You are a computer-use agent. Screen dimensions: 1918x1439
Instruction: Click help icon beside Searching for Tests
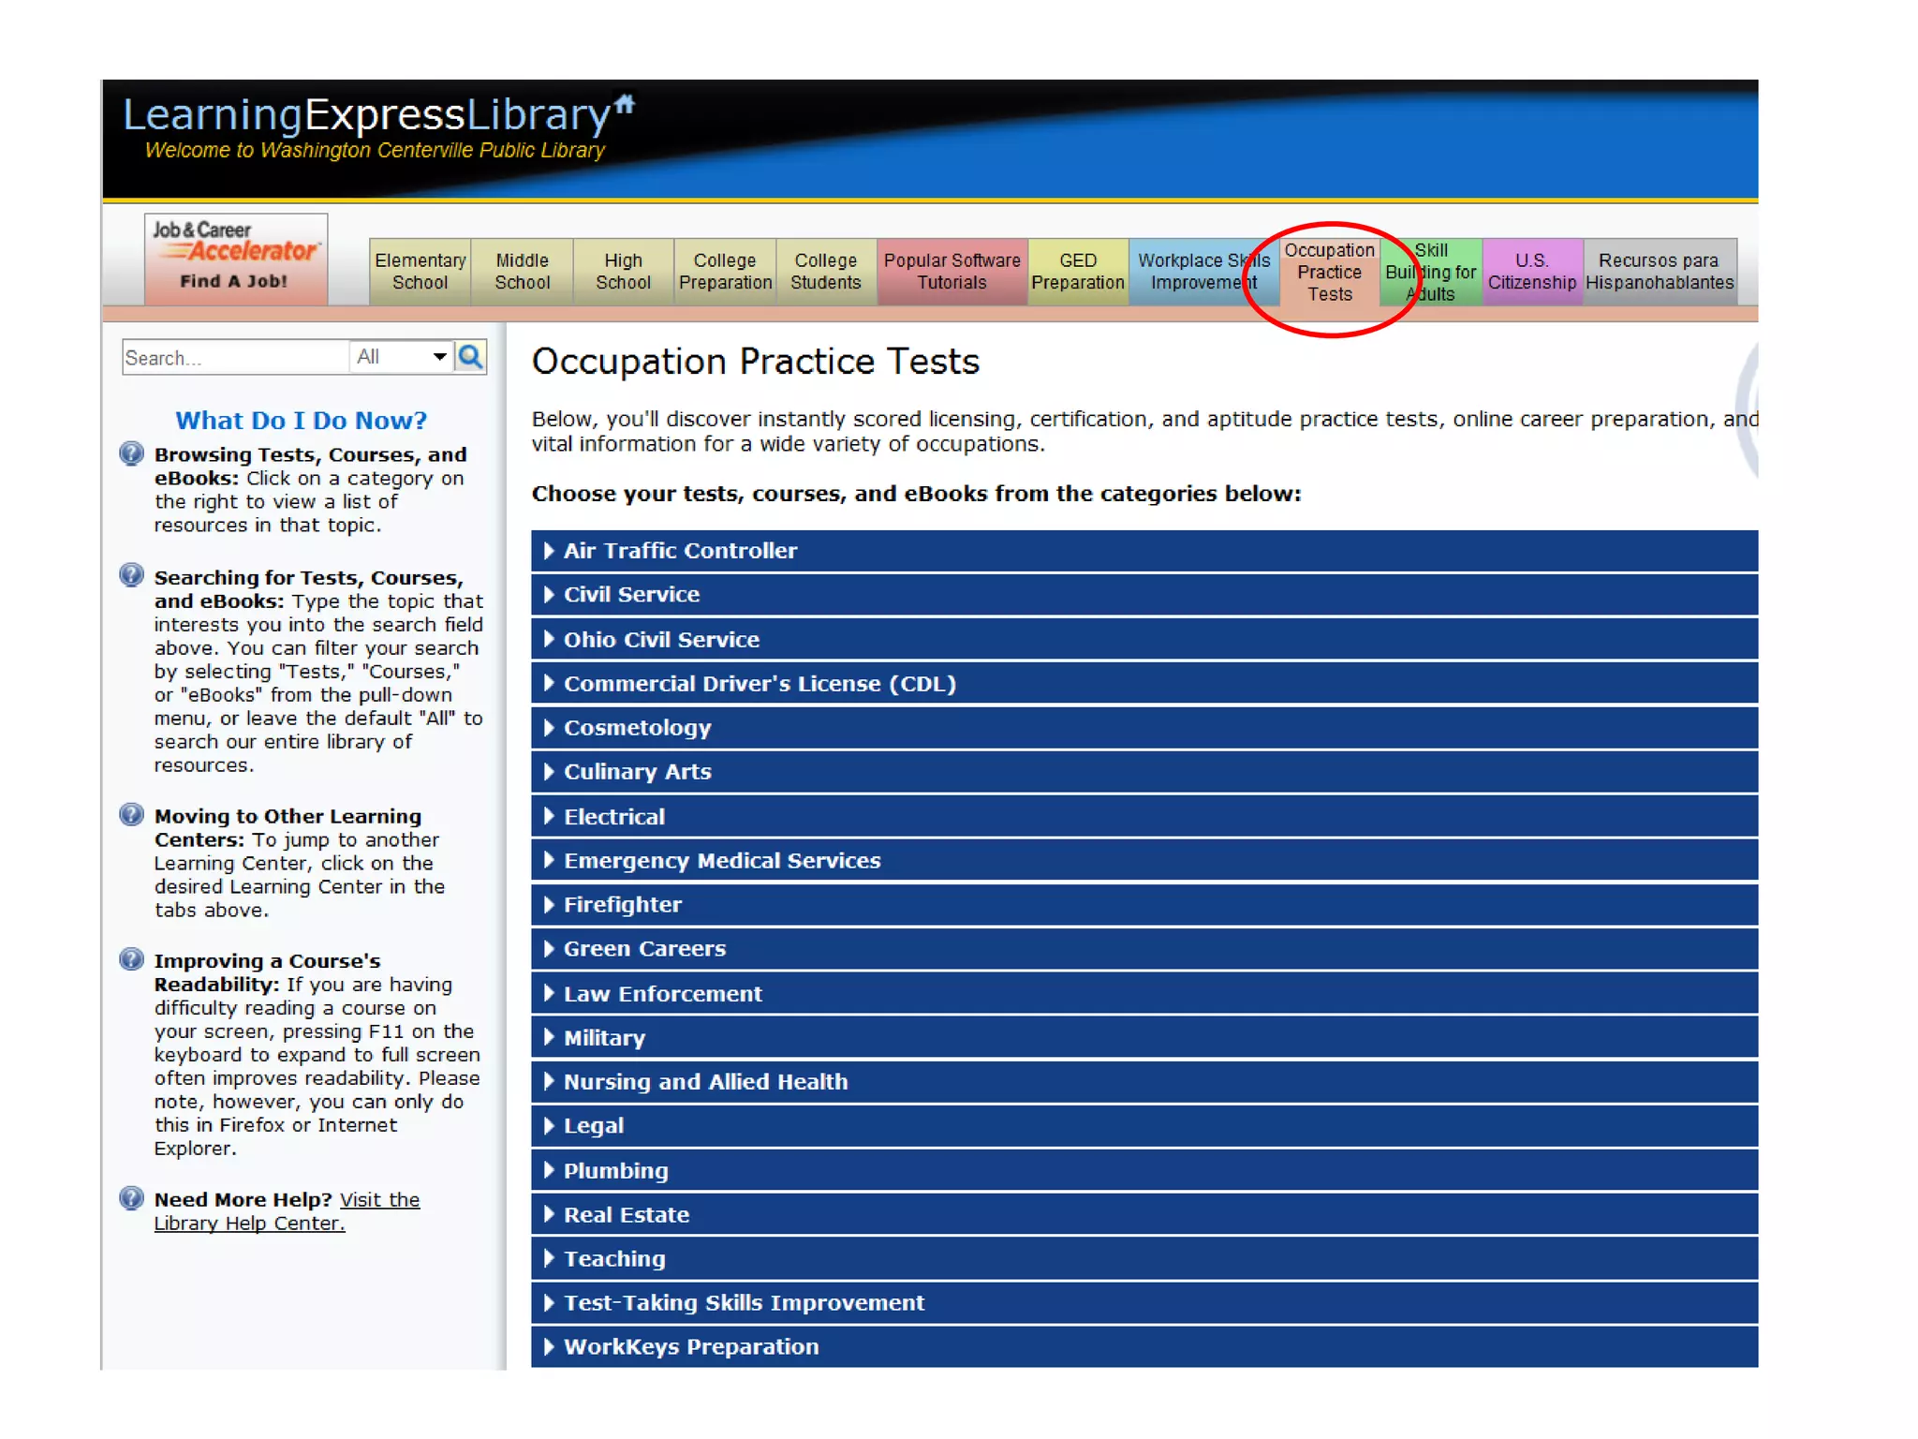(x=132, y=575)
